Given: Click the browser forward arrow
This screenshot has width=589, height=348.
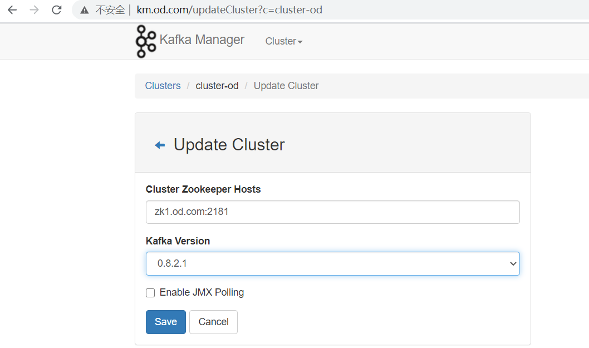Looking at the screenshot, I should [x=35, y=10].
